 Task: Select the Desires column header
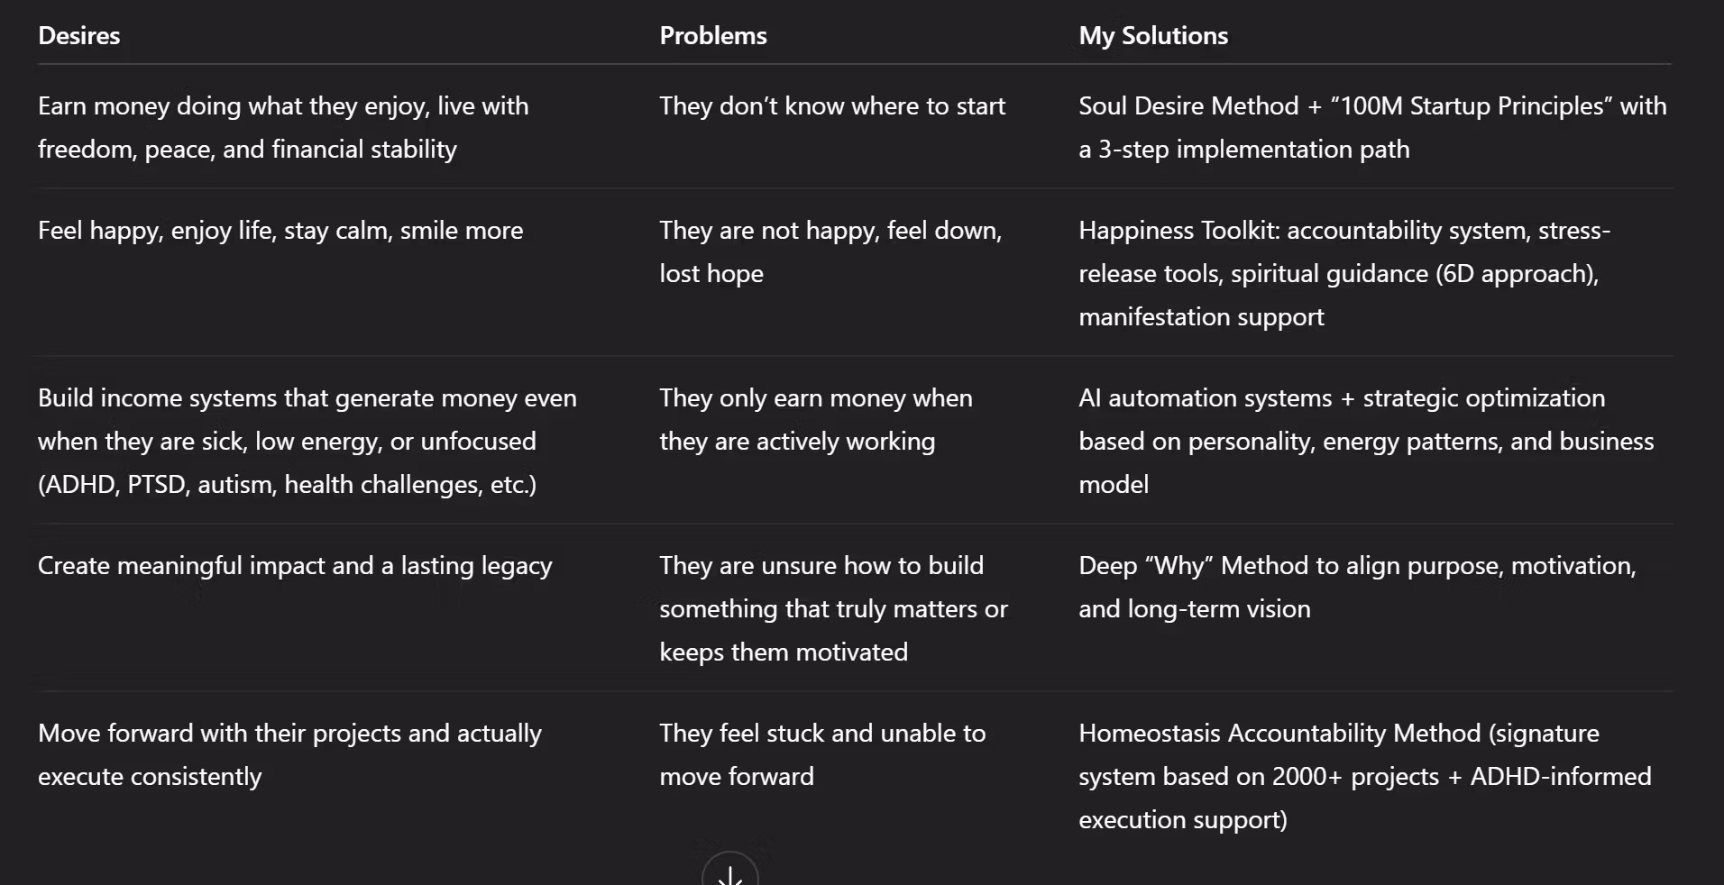[x=79, y=36]
